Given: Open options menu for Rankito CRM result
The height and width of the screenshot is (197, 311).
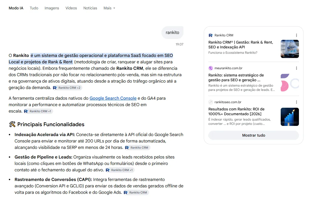Looking at the screenshot, I should tap(297, 35).
